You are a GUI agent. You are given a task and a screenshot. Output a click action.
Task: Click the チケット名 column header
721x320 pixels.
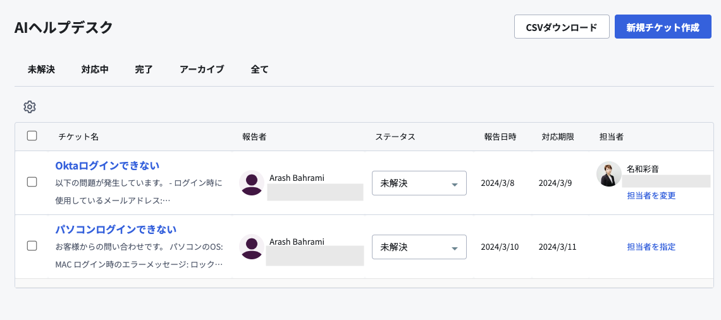click(78, 137)
